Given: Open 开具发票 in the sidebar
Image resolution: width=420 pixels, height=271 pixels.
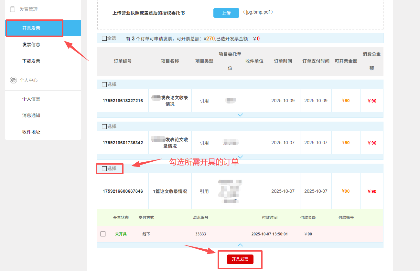Looking at the screenshot, I should tap(31, 28).
